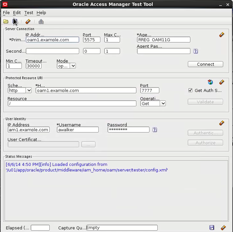Click the Protected Resource Host field
Image resolution: width=233 pixels, height=232 pixels.
pos(86,91)
